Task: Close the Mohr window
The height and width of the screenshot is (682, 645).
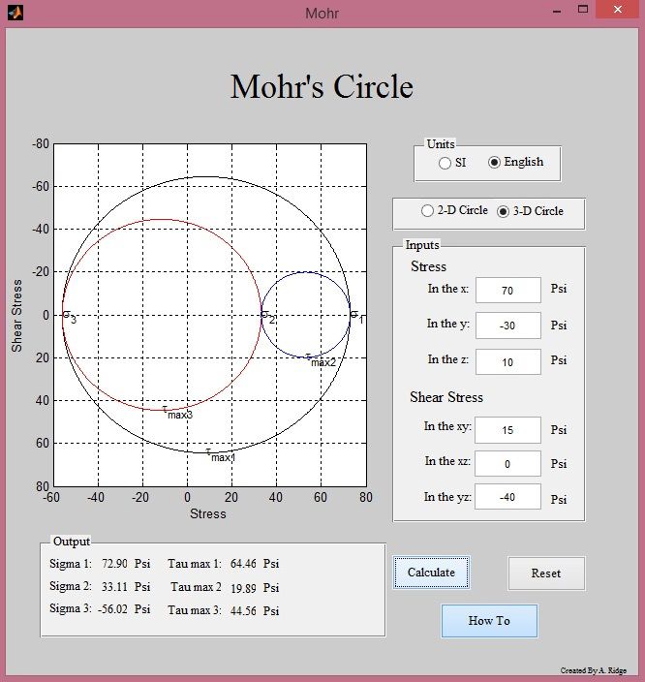Action: (618, 10)
